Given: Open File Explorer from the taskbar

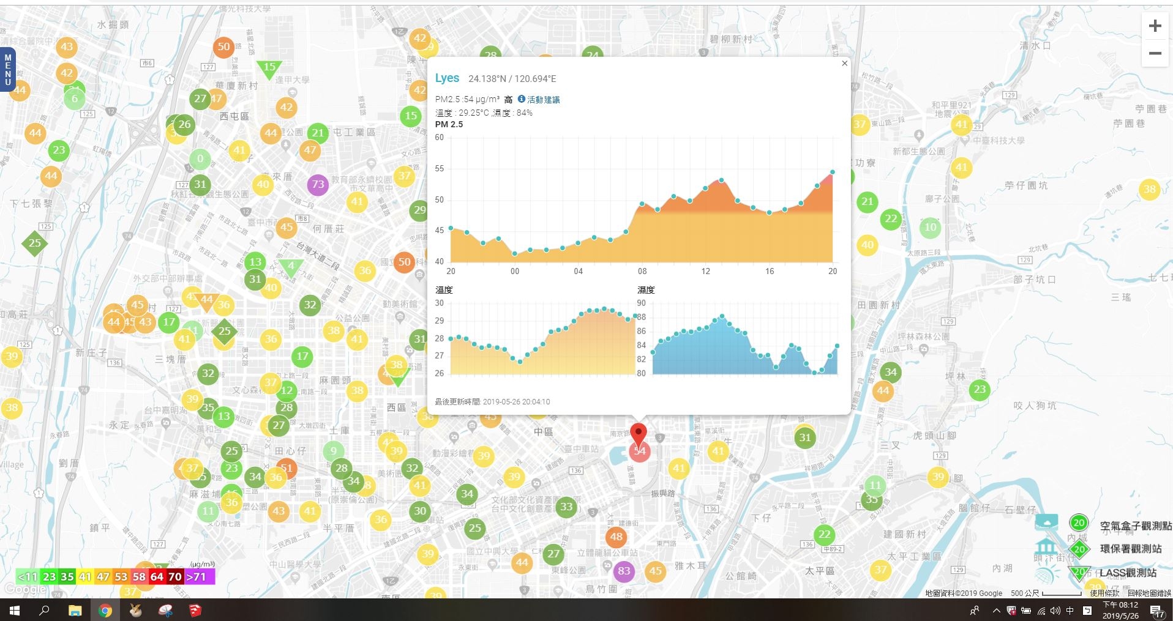Looking at the screenshot, I should click(75, 610).
